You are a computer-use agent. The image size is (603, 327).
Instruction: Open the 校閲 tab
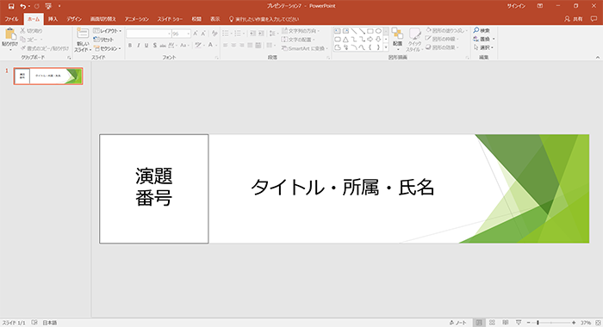coord(196,19)
